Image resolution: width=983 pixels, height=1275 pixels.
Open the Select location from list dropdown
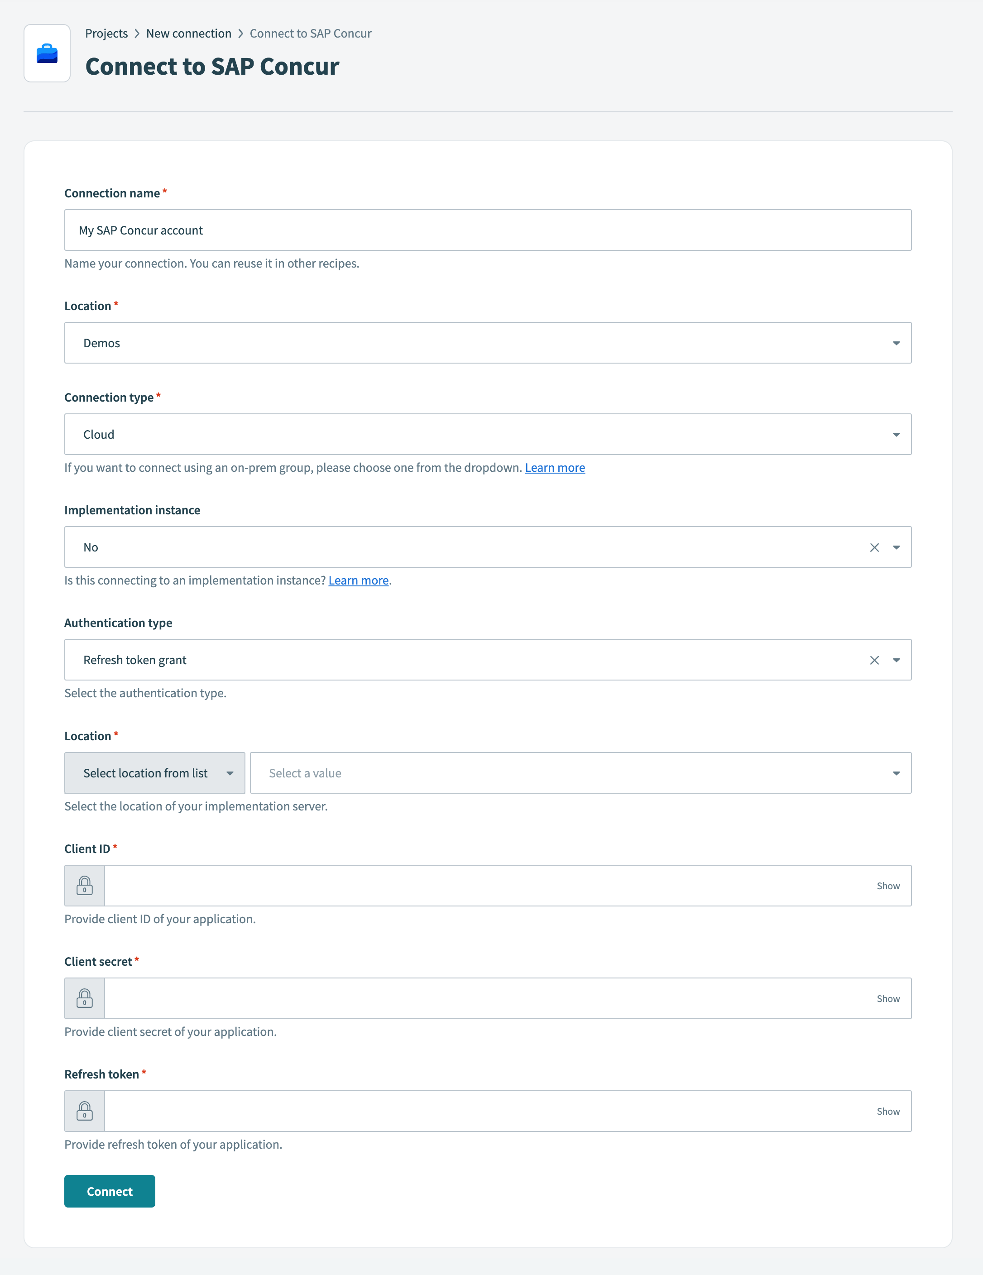pyautogui.click(x=154, y=772)
